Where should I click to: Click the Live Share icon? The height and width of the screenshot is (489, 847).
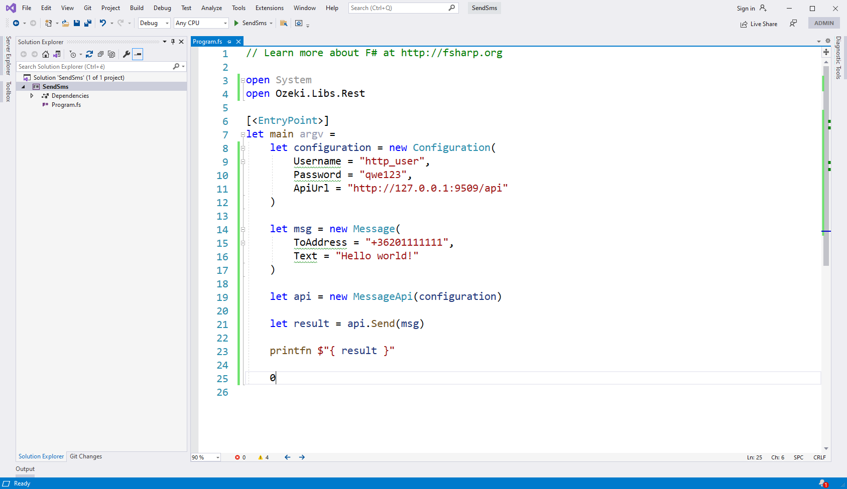tap(745, 24)
